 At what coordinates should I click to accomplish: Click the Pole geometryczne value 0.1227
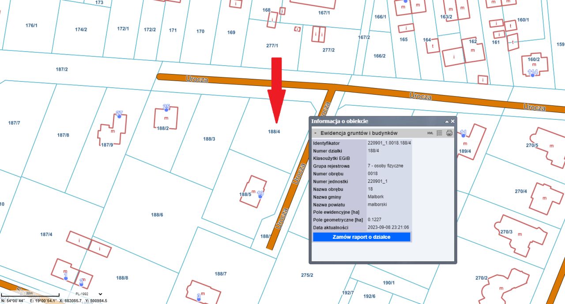[375, 219]
